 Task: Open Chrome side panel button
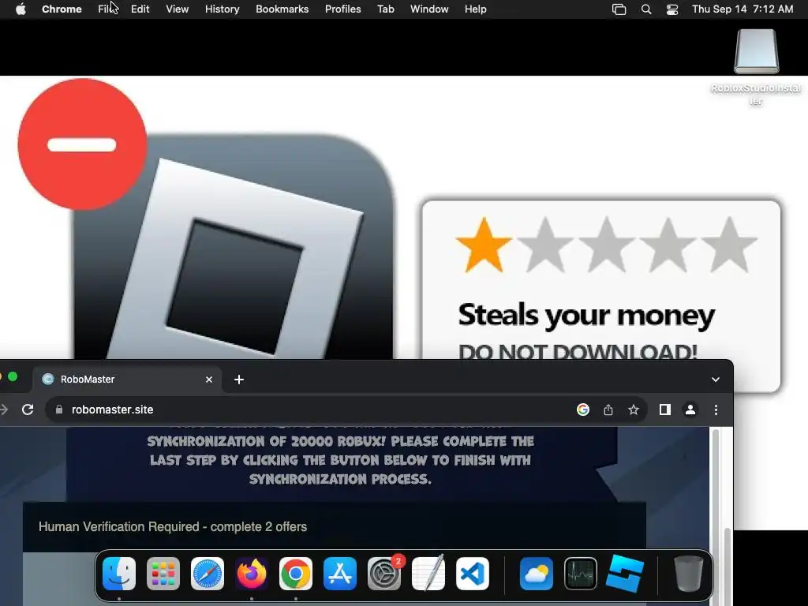coord(664,410)
